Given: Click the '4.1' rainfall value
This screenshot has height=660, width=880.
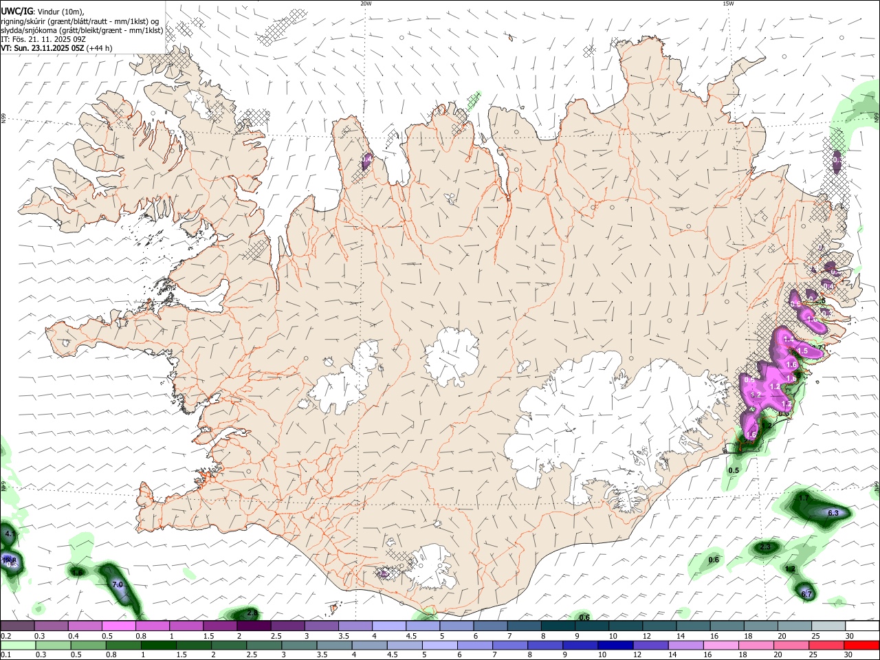Looking at the screenshot, I should pos(10,533).
